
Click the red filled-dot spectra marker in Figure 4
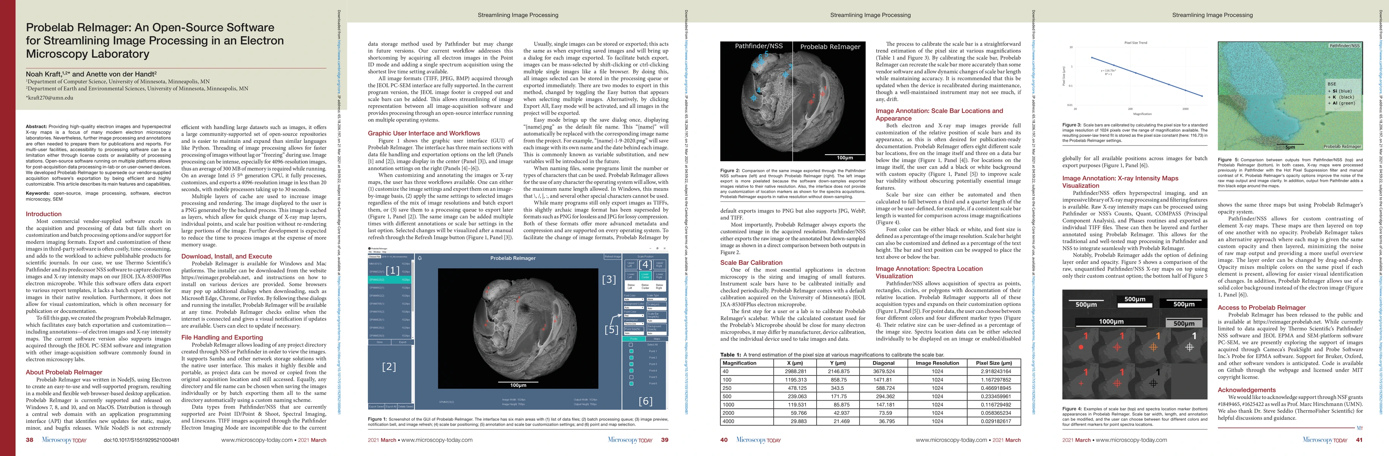click(1081, 348)
